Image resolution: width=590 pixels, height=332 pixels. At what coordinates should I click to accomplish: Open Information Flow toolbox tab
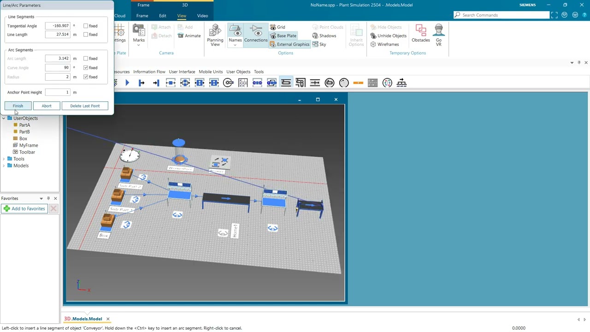click(x=149, y=71)
